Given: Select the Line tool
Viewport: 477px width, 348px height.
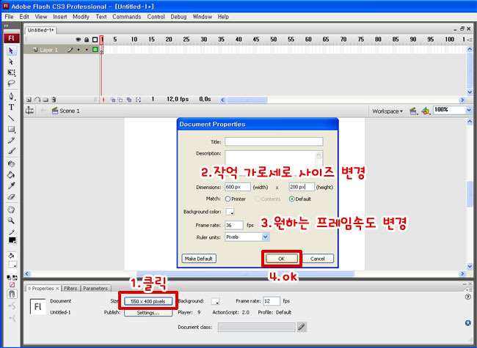Looking at the screenshot, I should click(x=11, y=118).
